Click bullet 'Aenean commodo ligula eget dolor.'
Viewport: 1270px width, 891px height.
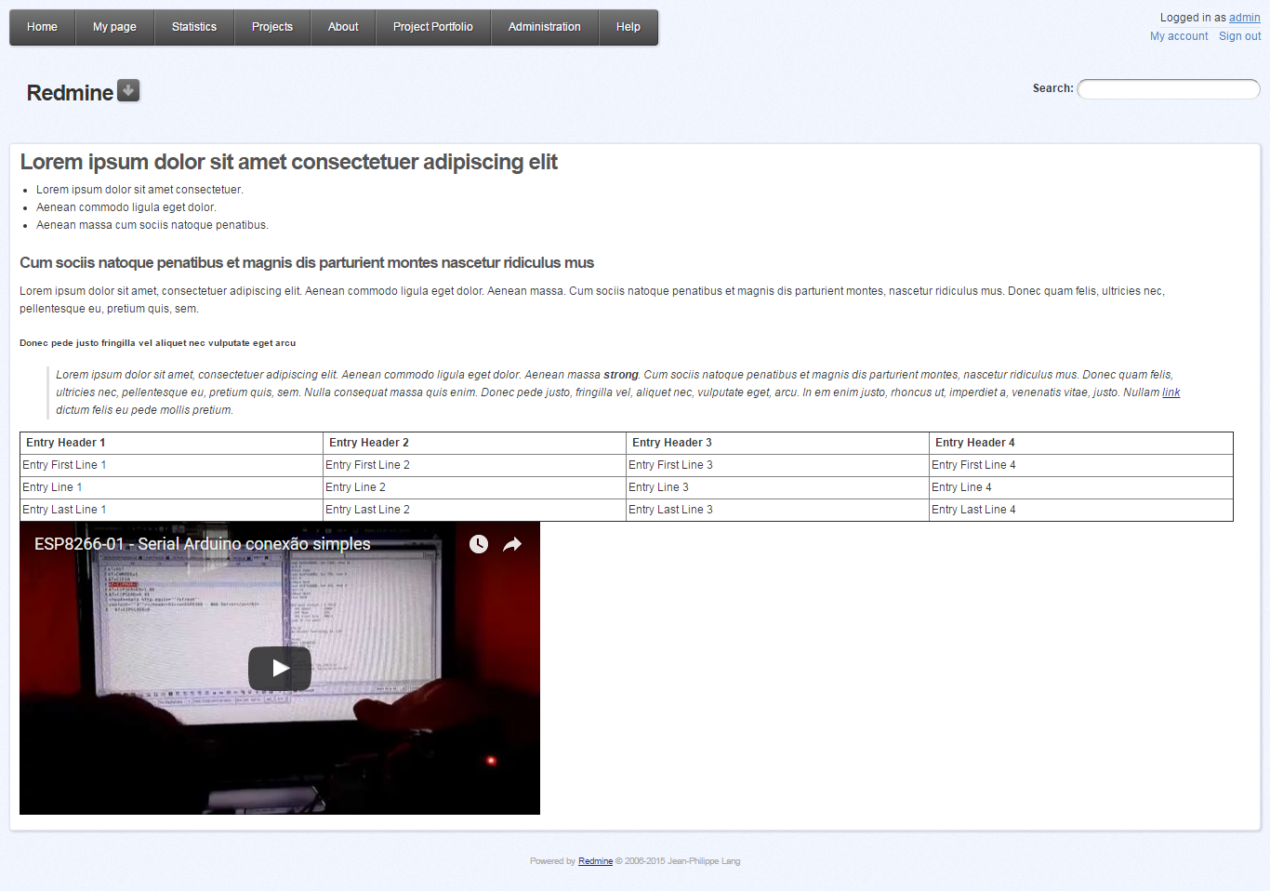[x=126, y=207]
